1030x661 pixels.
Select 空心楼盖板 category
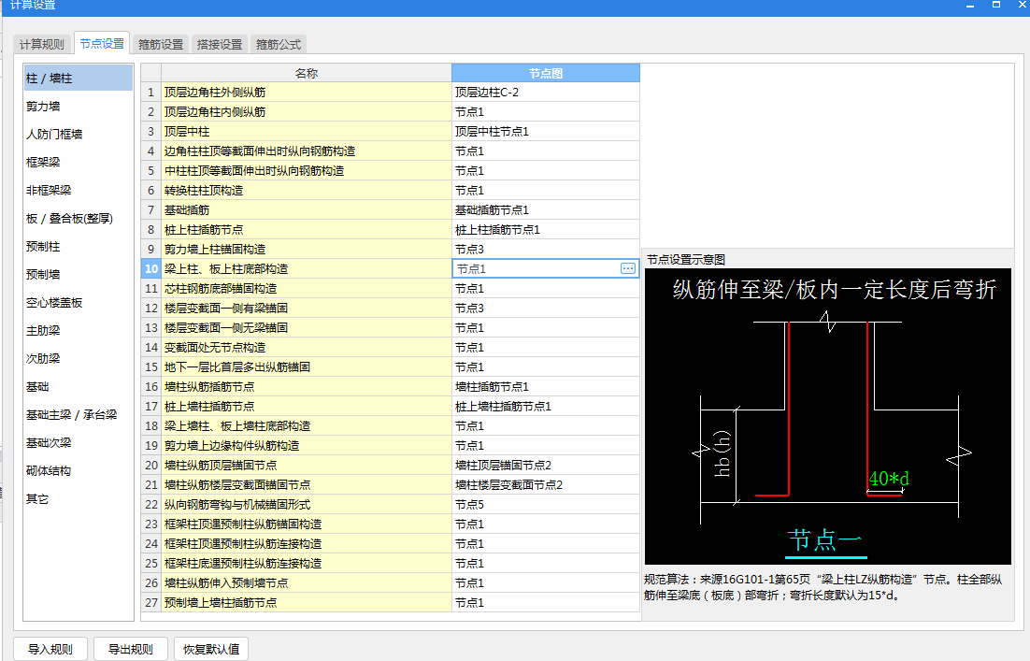click(x=79, y=303)
